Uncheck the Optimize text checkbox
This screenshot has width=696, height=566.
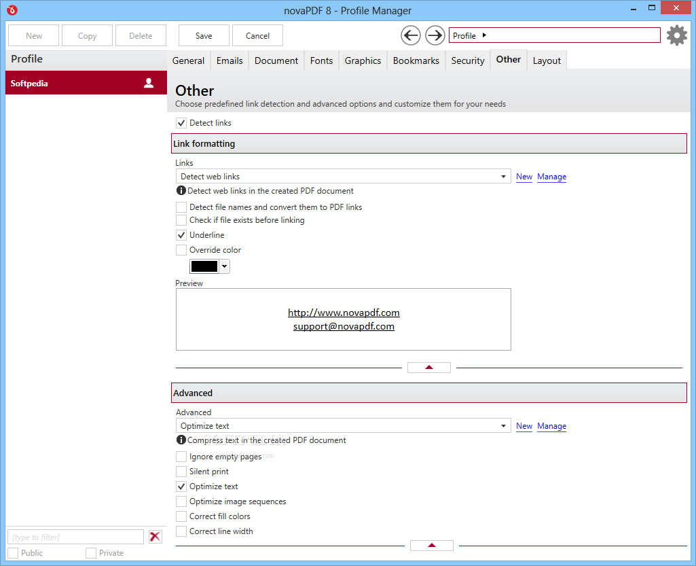(181, 487)
